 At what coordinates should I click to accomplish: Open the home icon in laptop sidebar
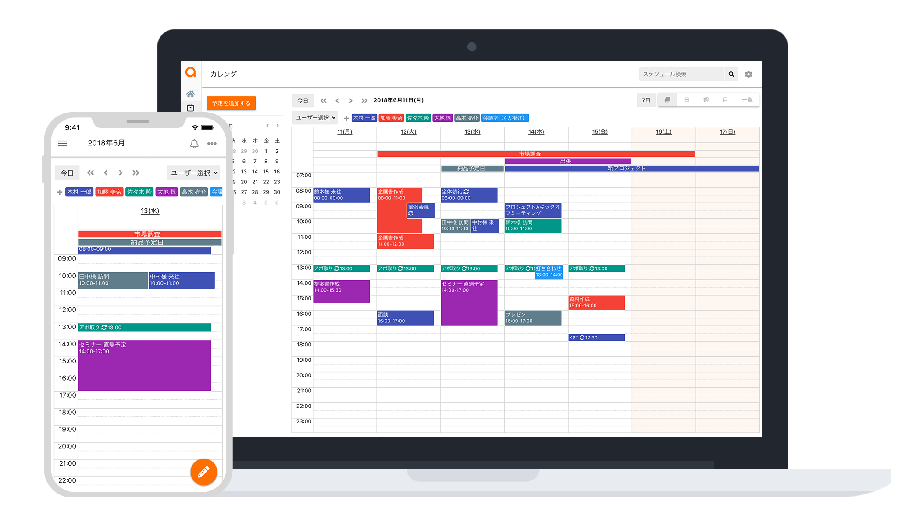click(190, 94)
